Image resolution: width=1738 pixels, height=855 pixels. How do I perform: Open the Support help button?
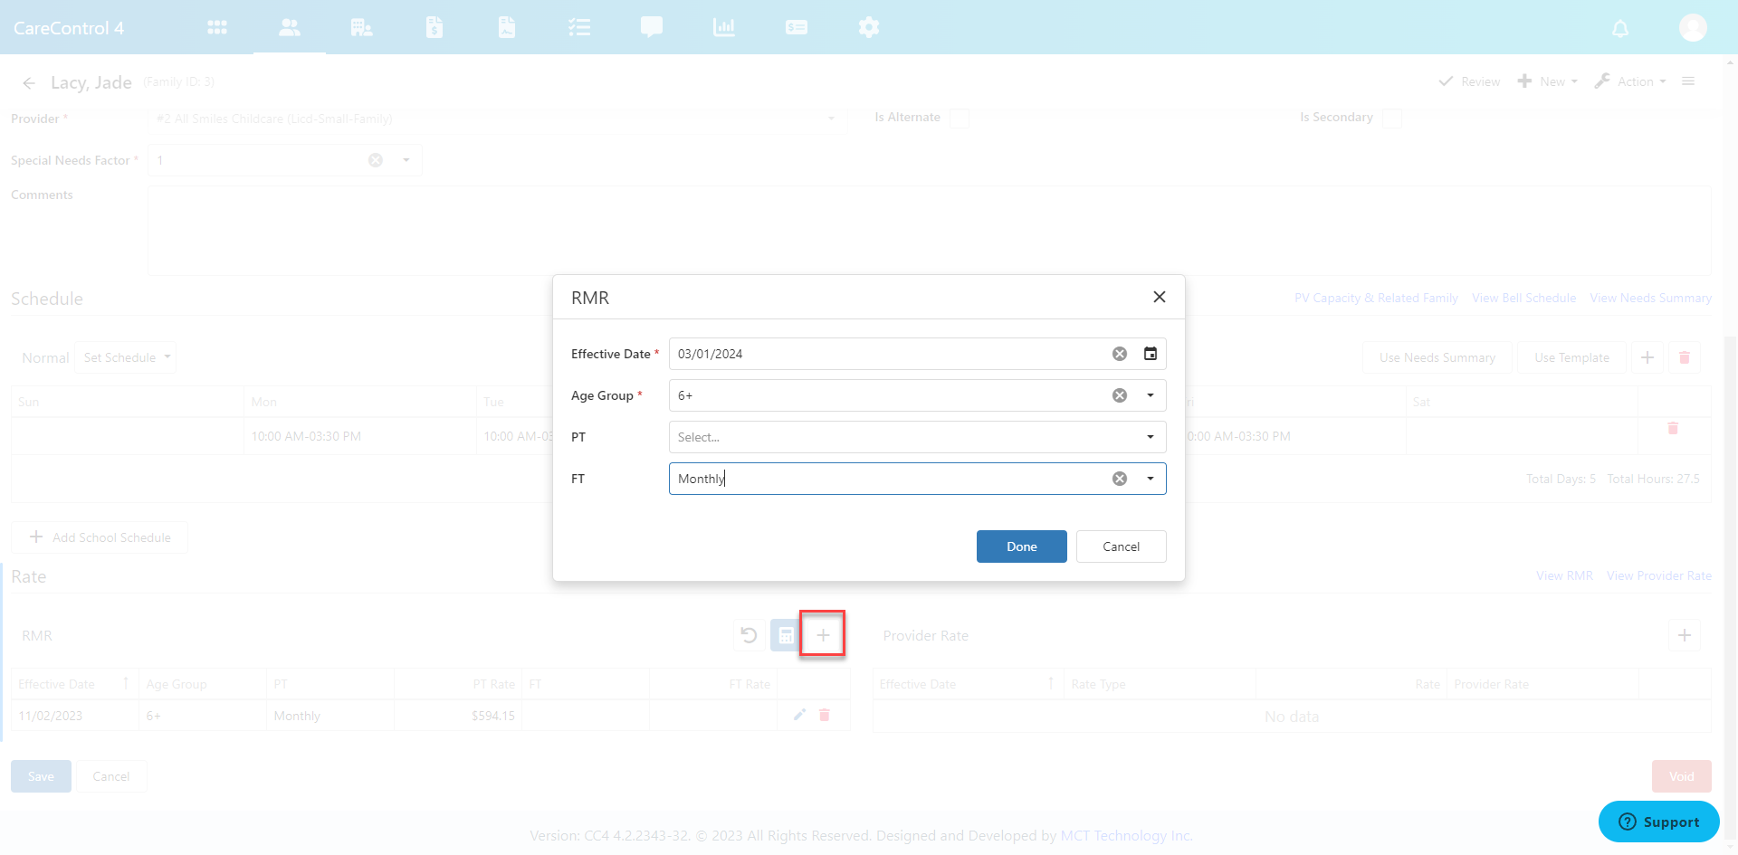(x=1659, y=822)
